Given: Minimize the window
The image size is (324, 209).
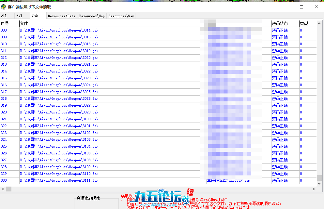Looking at the screenshot, I should click(287, 7).
